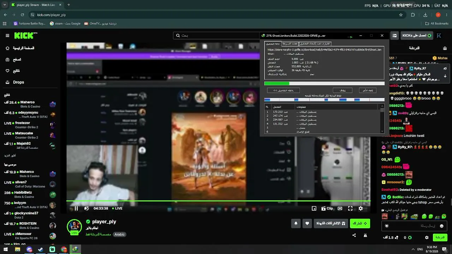Enter fullscreen on the video player
Viewport: 452px width, 254px height.
350,208
